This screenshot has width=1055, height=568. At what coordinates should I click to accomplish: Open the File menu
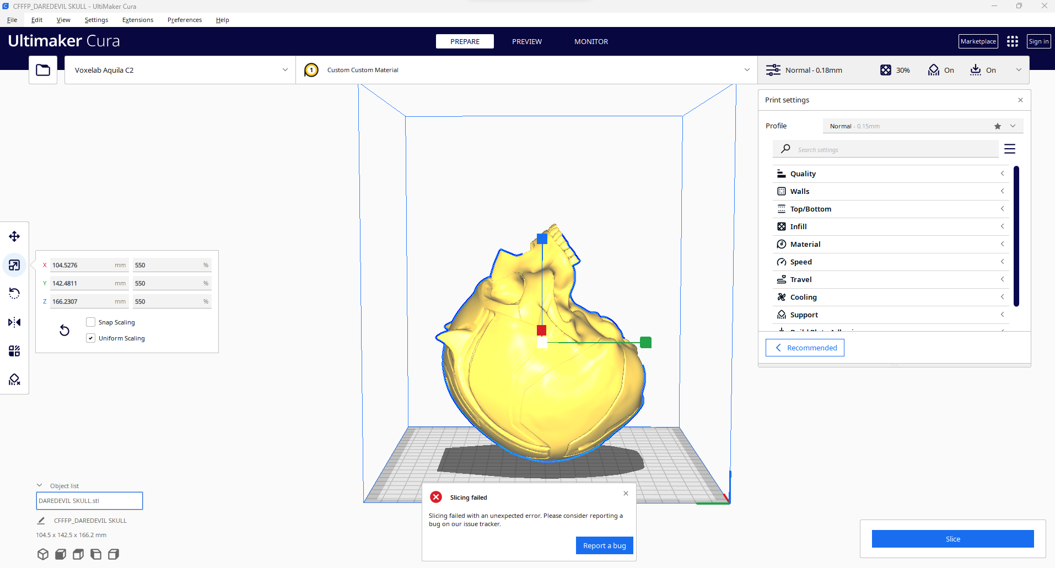click(x=12, y=20)
